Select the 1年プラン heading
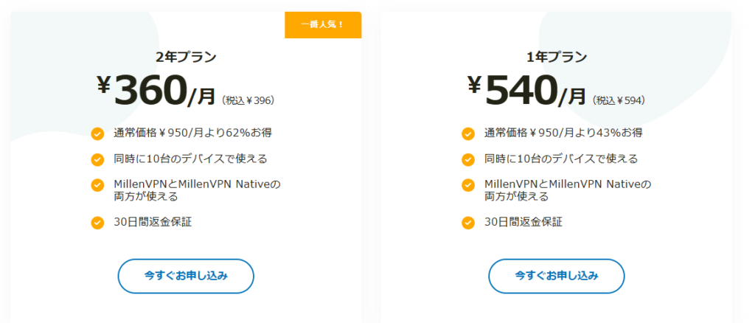The width and height of the screenshot is (755, 323). 557,57
